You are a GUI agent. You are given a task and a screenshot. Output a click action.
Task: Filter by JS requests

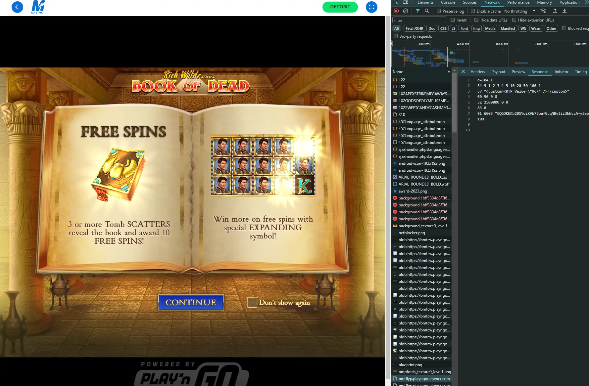[454, 28]
